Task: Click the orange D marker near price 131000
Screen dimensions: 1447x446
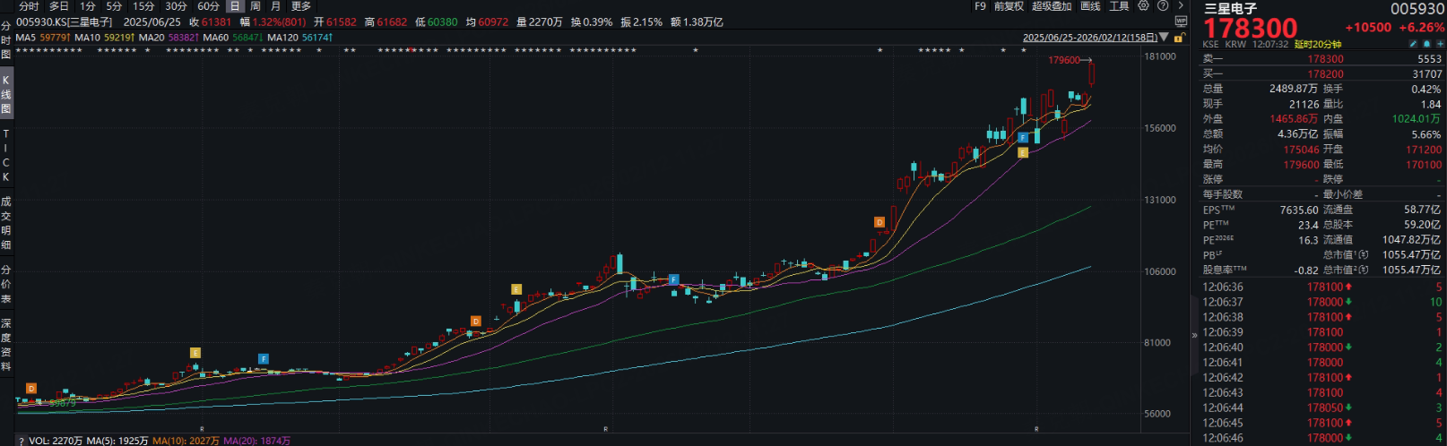Action: pyautogui.click(x=879, y=222)
